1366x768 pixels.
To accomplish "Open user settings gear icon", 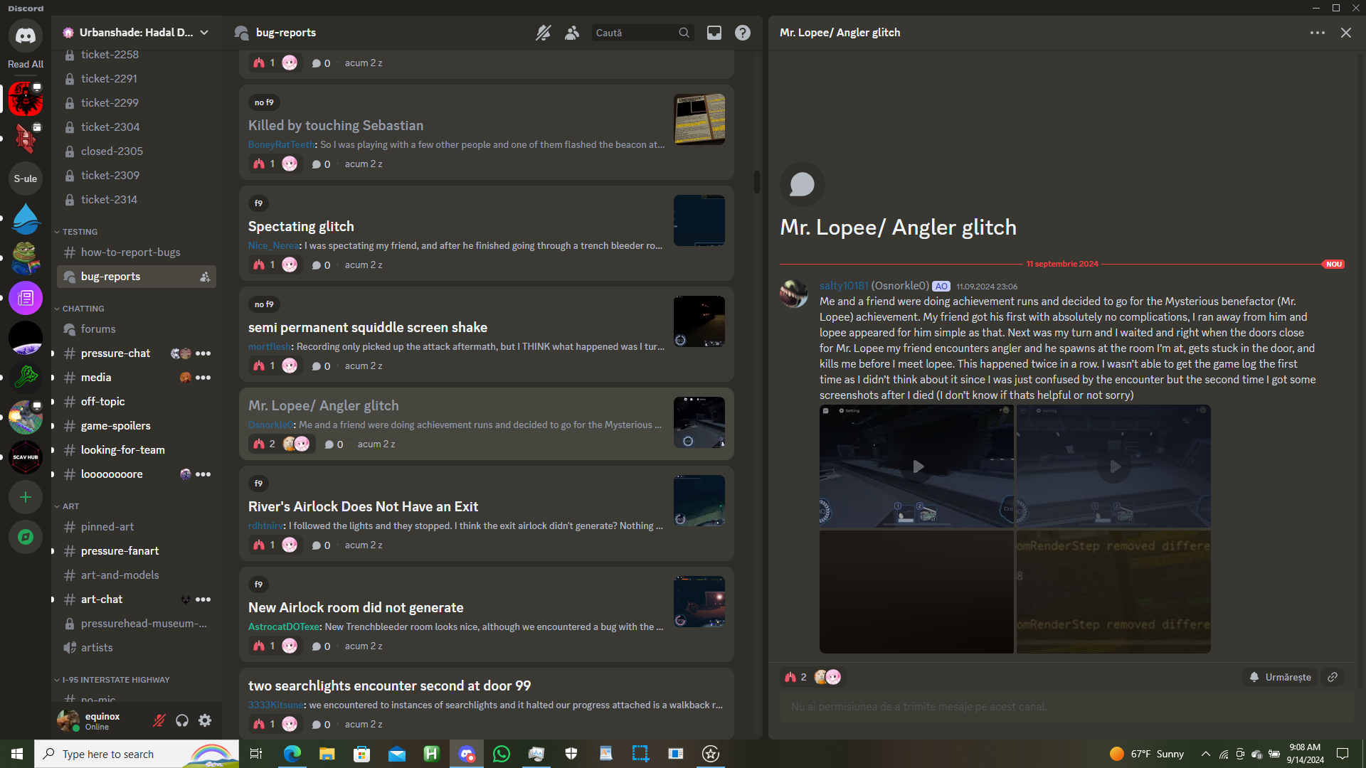I will coord(205,720).
